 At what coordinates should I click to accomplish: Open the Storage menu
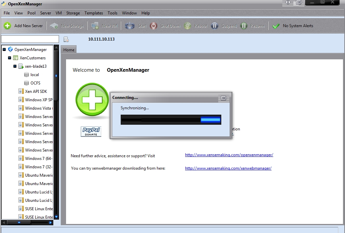(73, 13)
